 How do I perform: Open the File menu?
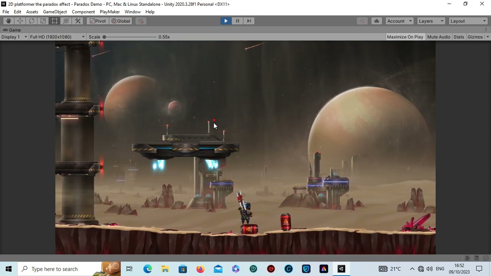[x=6, y=12]
